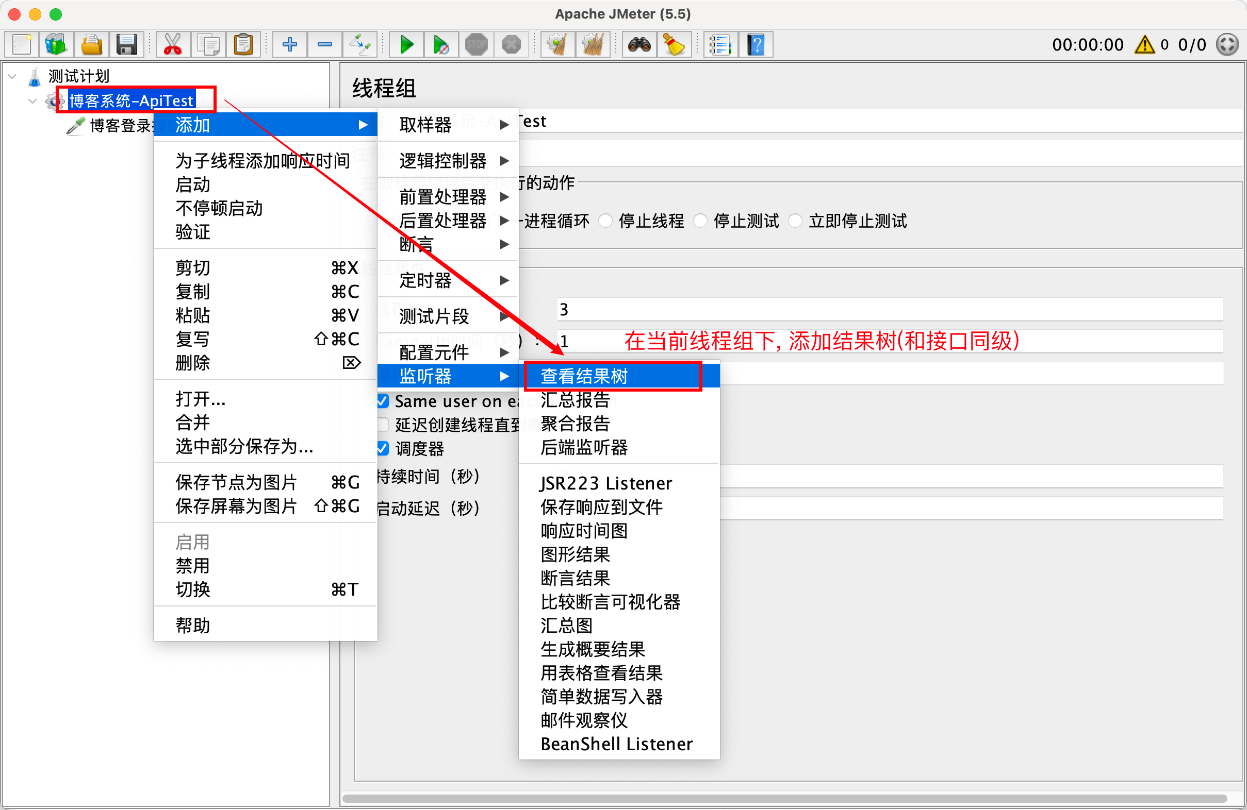Save the test plan with the floppy icon
This screenshot has width=1247, height=810.
126,45
